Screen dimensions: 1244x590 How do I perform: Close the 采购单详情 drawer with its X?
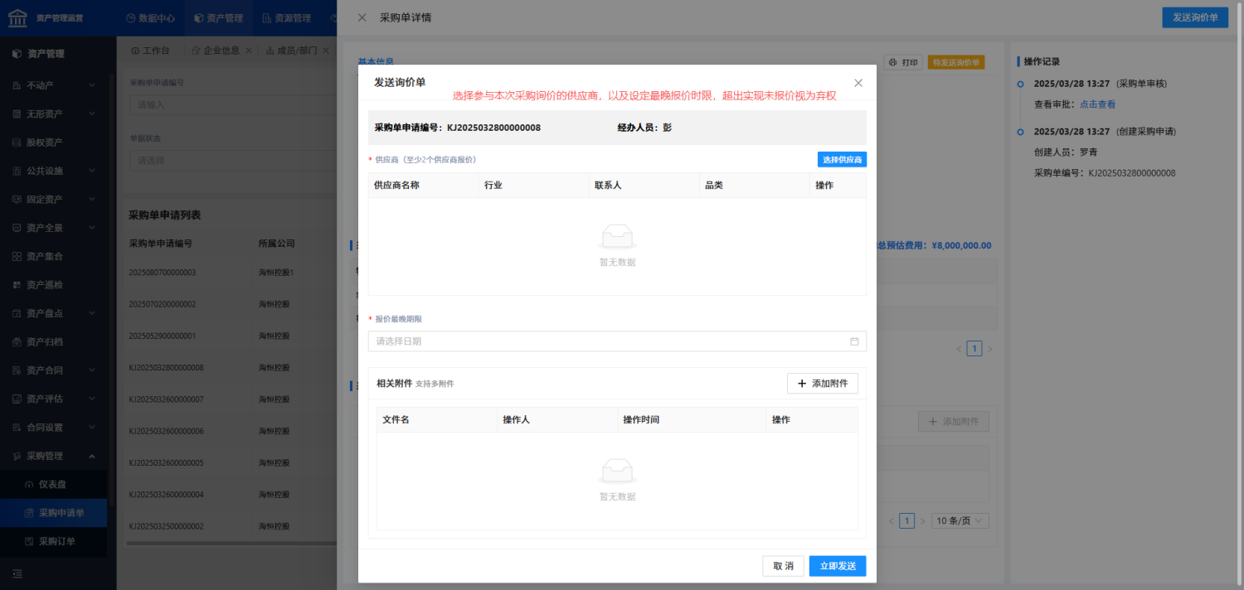click(362, 17)
